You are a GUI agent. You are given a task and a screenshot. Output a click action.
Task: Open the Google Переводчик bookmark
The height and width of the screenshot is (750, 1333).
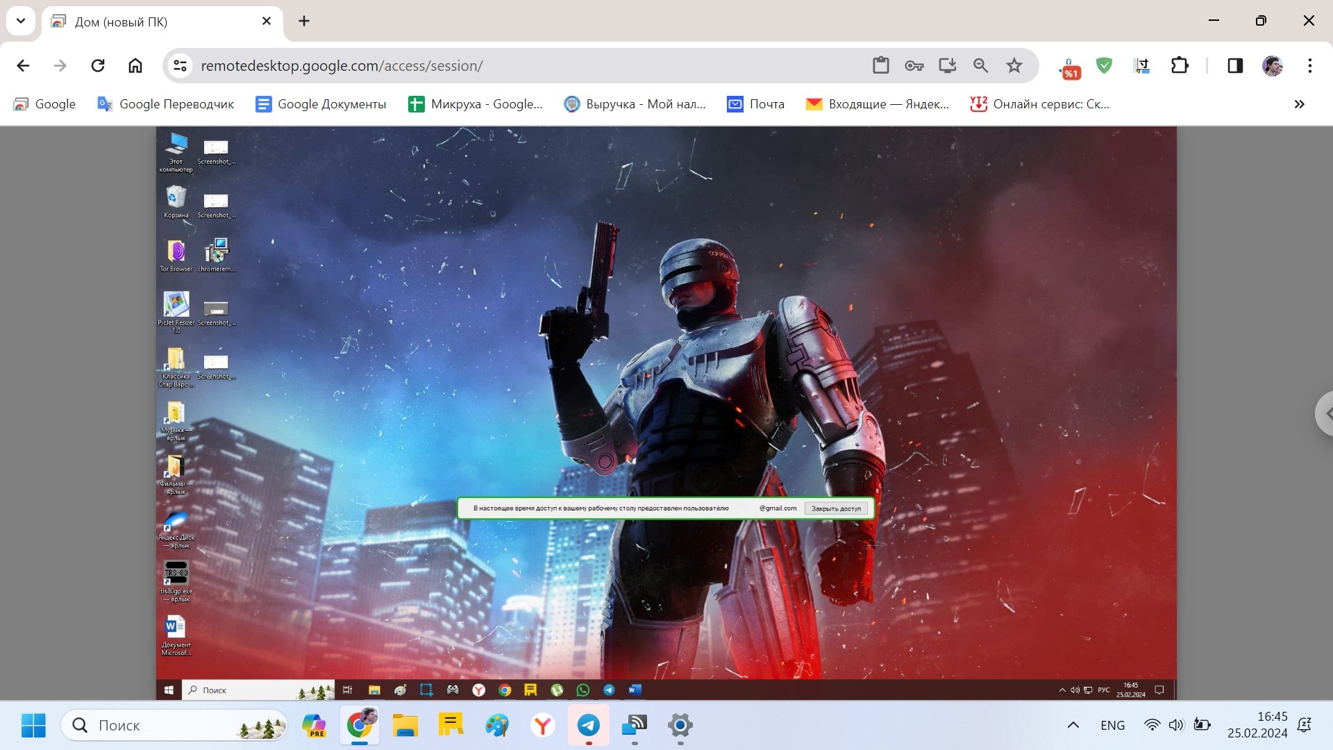pos(166,104)
